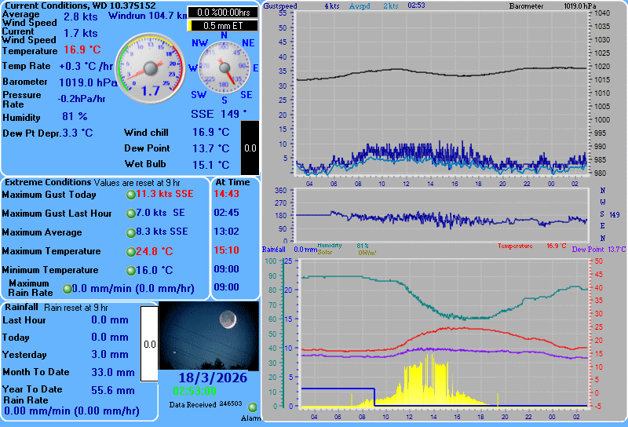Click the wind speed dial gauge

[149, 69]
